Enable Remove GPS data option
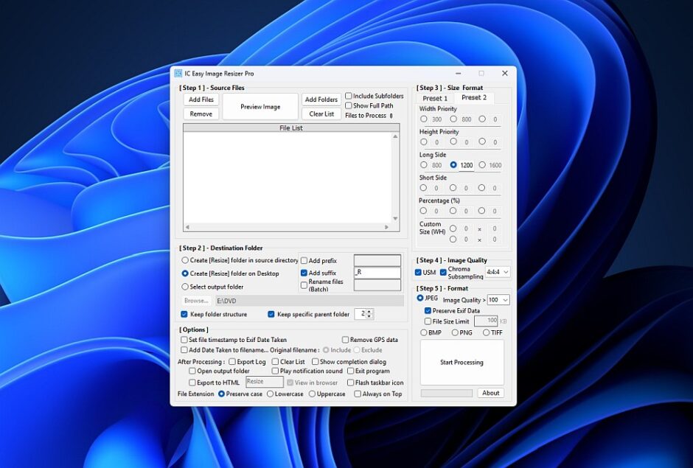The image size is (693, 468). click(x=345, y=340)
